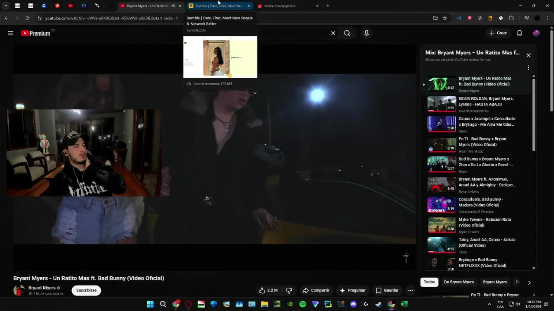Close the tinder.com browser tab
This screenshot has width=554, height=311.
317,6
